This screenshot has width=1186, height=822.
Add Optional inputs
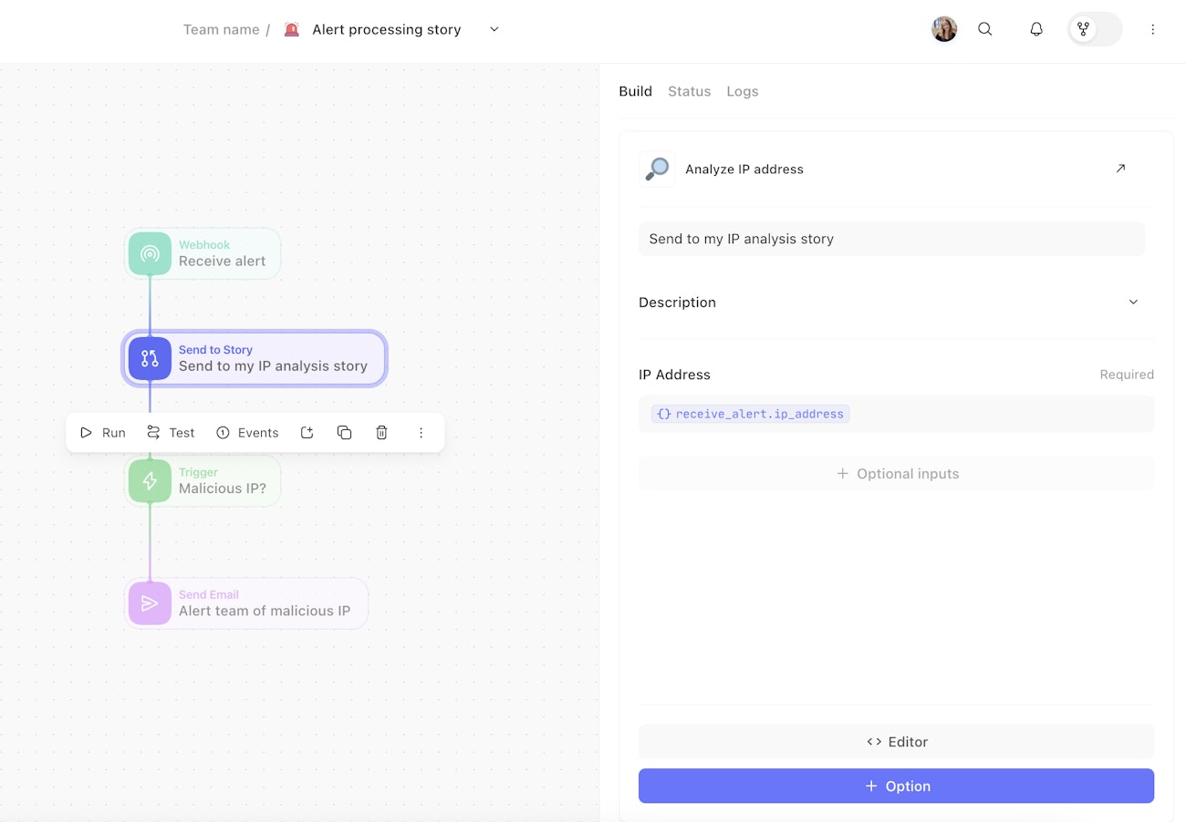click(x=896, y=474)
